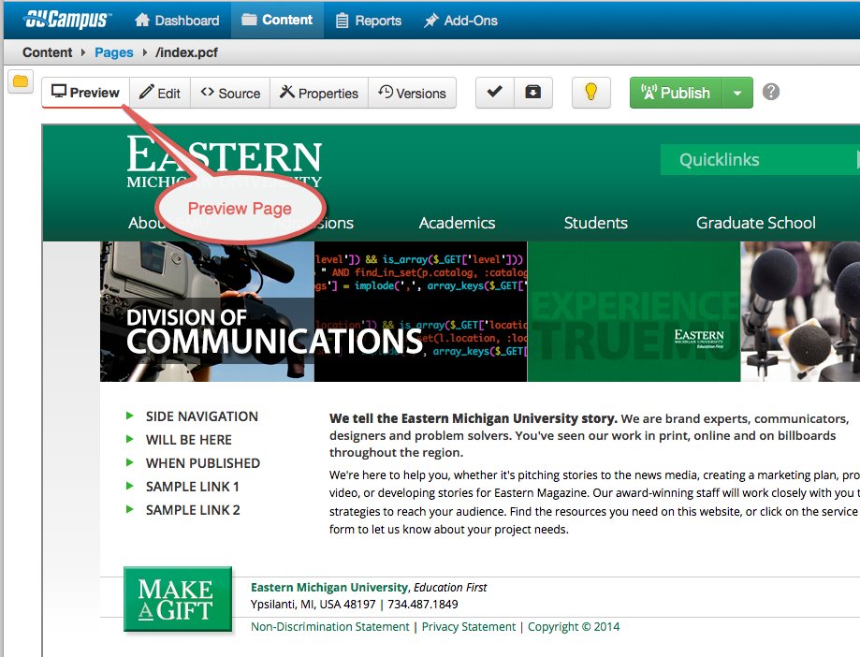Open the Properties tab
This screenshot has height=657, width=860.
(x=319, y=93)
